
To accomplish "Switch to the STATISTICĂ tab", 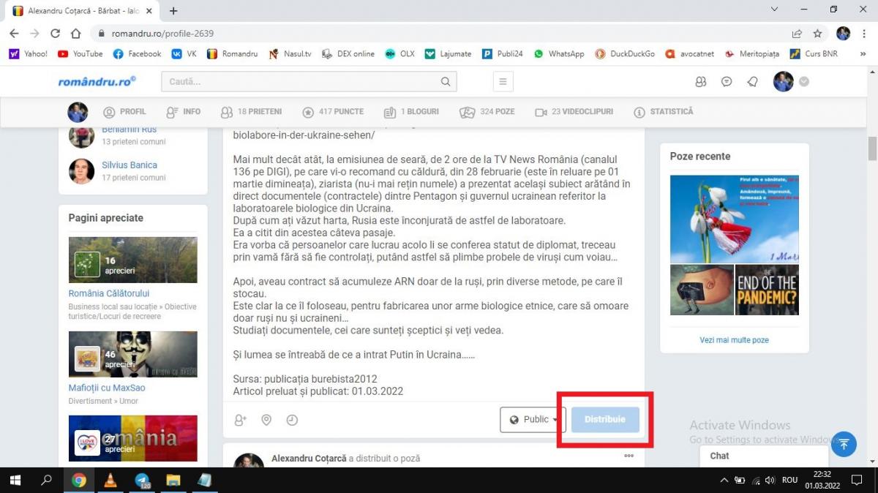I will coord(663,112).
